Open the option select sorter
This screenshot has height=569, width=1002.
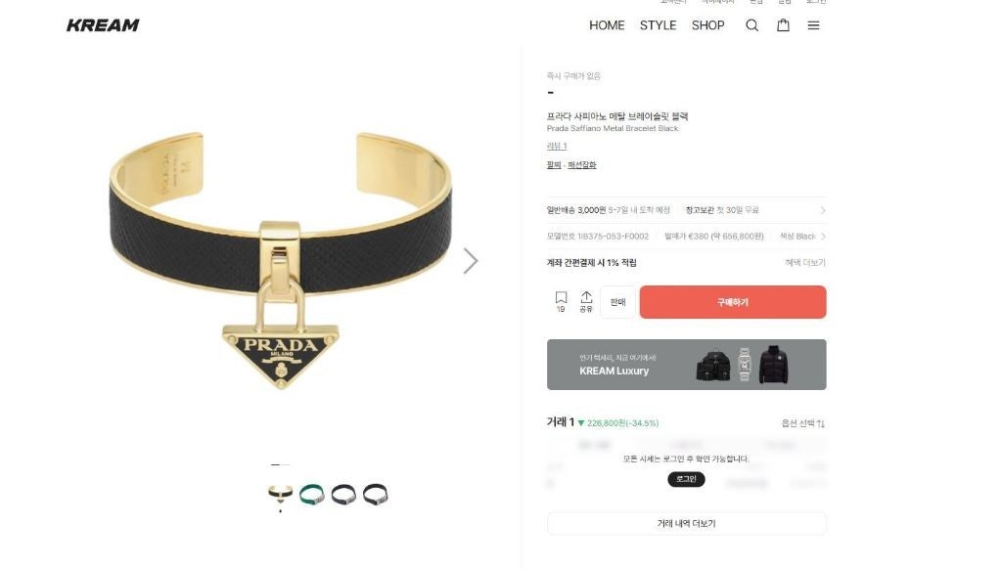tap(803, 423)
